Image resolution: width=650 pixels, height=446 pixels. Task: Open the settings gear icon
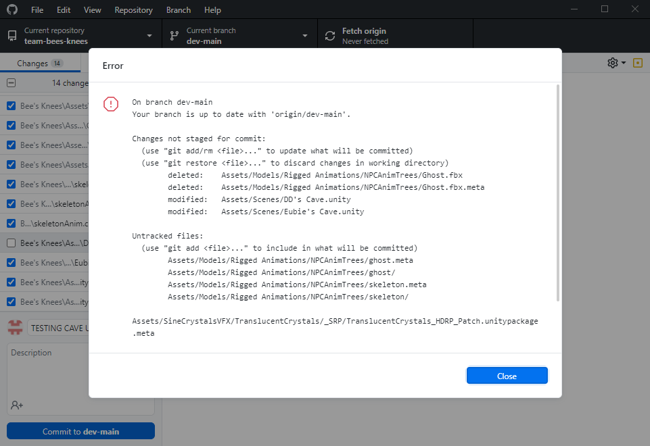coord(612,62)
